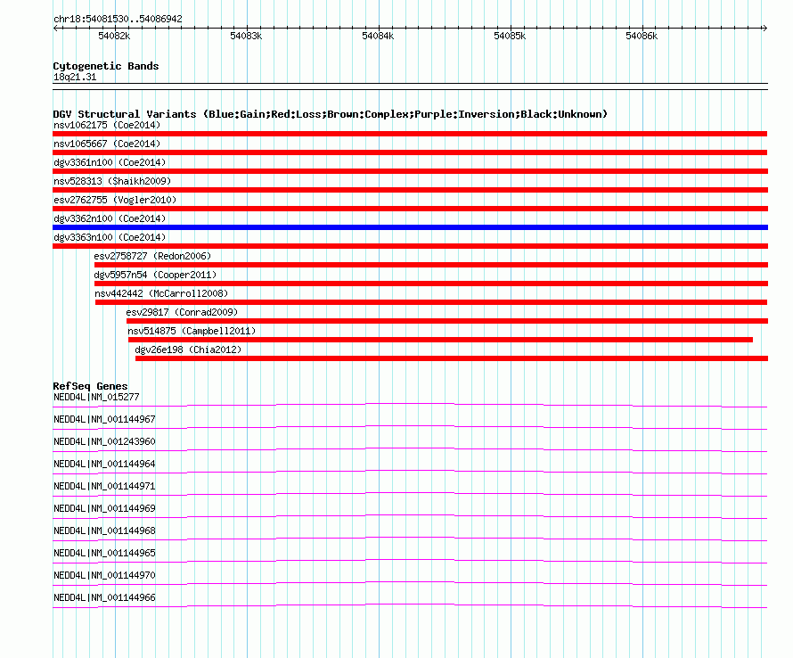Open variant esv2758727 (Redon2006) label

(152, 256)
